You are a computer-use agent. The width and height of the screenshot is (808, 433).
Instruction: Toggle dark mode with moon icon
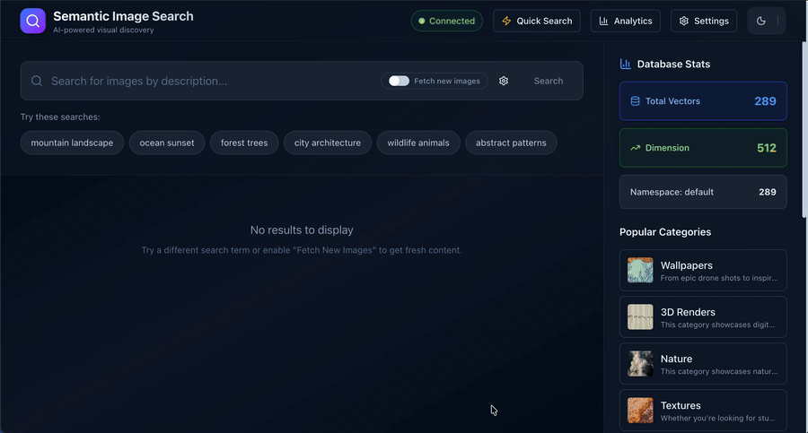[761, 21]
